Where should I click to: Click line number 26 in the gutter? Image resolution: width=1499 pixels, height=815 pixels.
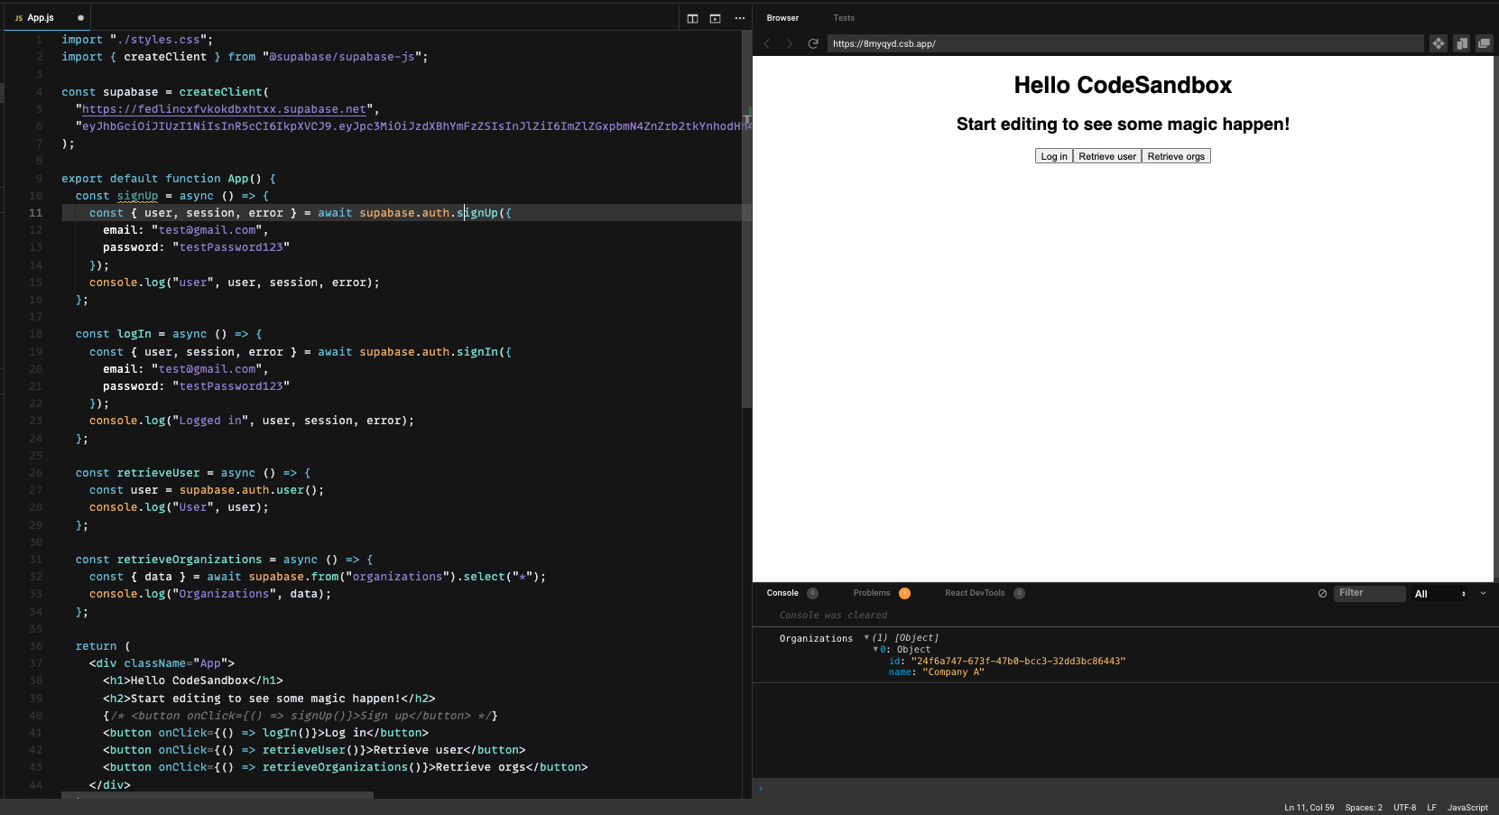pos(35,473)
